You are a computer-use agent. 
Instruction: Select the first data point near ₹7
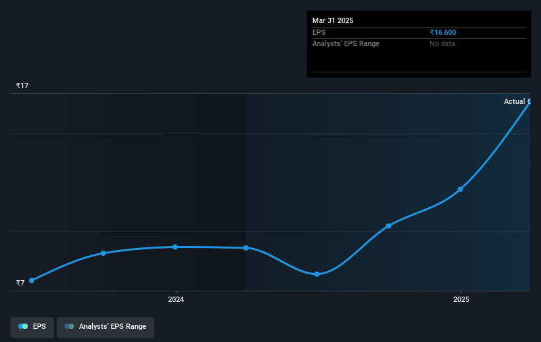(x=32, y=281)
